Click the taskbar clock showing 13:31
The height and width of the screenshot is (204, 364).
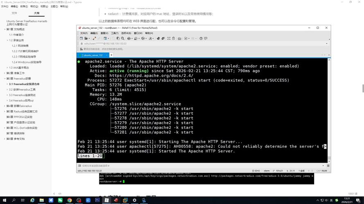tap(347, 200)
